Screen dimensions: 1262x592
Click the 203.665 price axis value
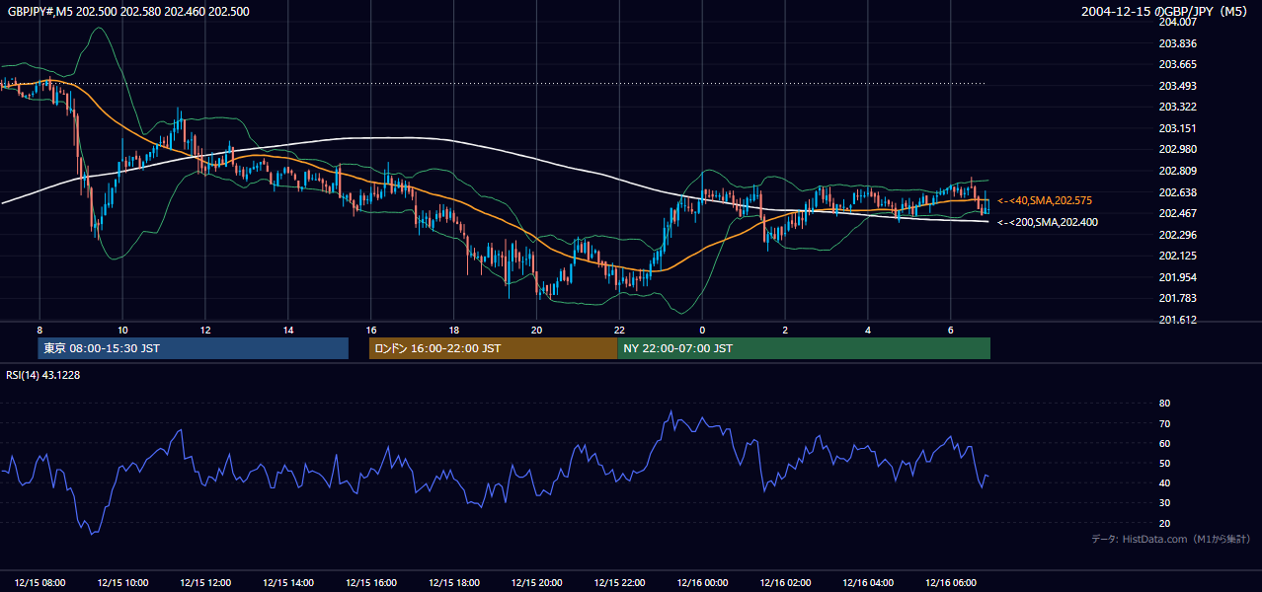[x=1177, y=64]
